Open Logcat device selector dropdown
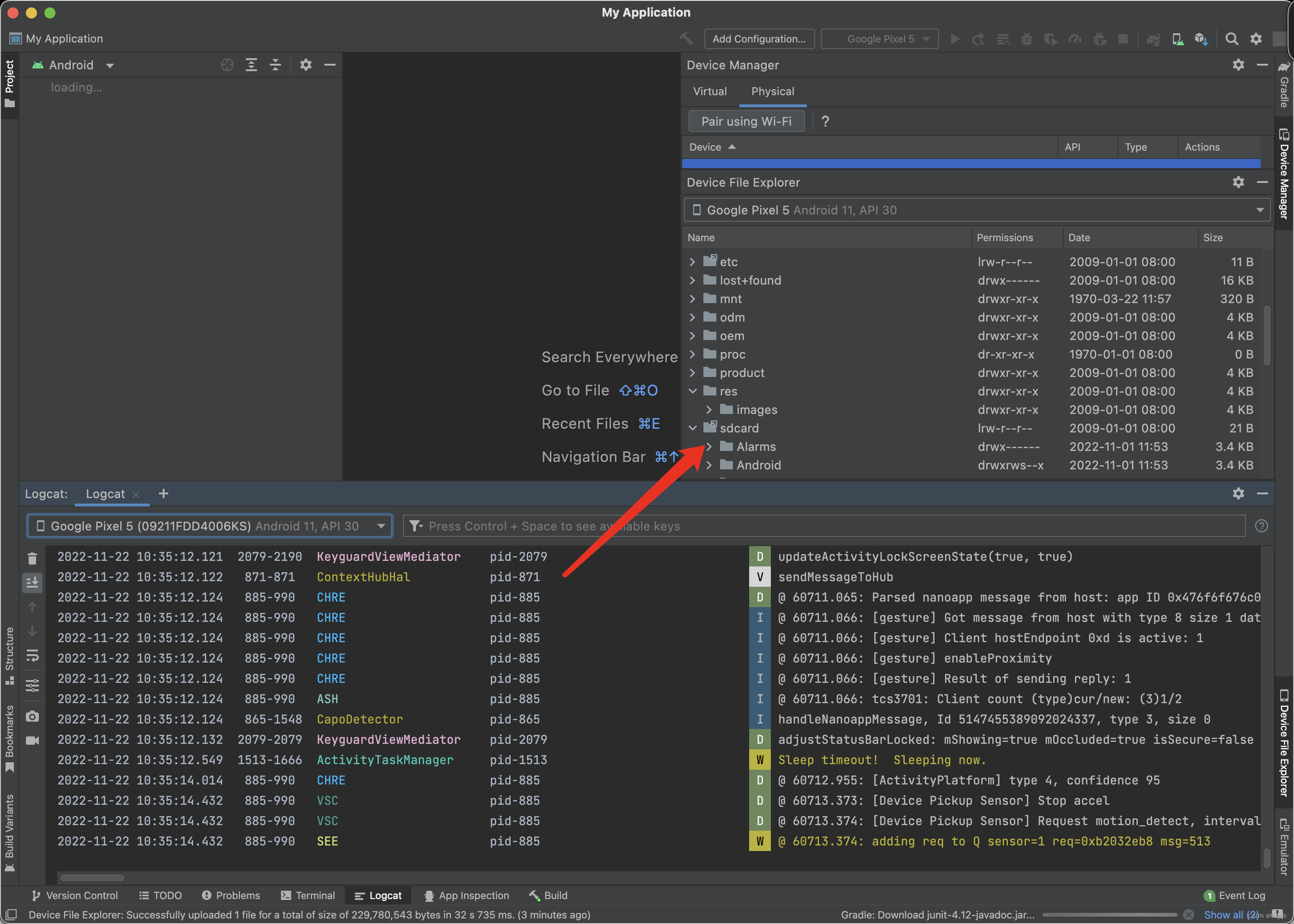 (x=209, y=526)
